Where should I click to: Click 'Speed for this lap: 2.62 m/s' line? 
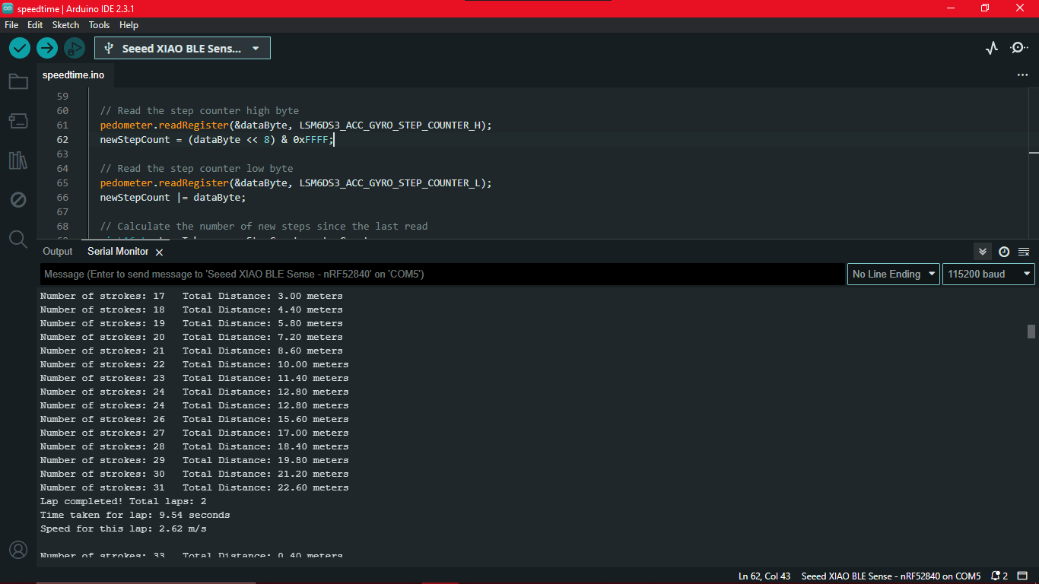[x=123, y=528]
